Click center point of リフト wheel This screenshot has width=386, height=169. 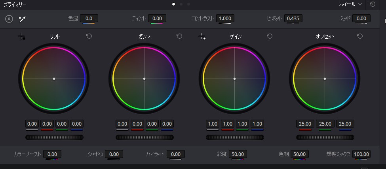(54, 79)
